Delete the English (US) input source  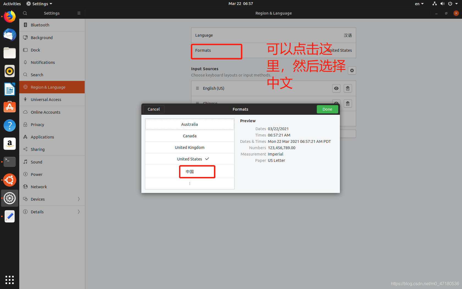click(x=348, y=88)
